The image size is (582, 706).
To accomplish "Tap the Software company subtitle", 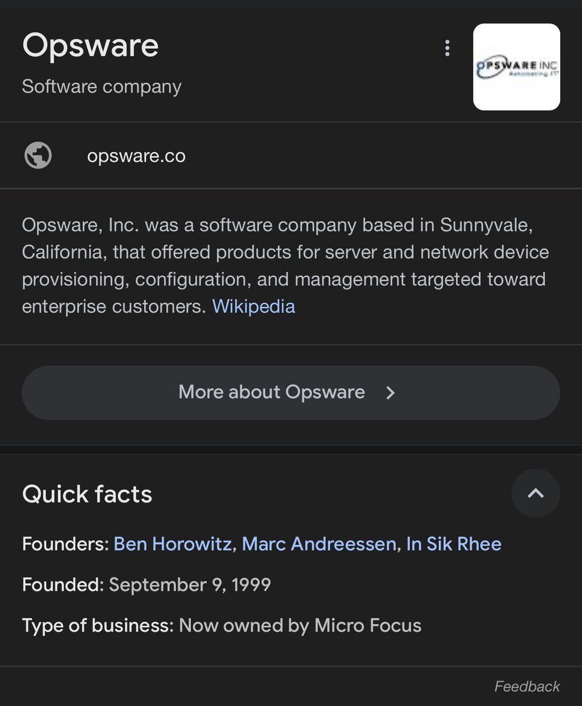I will click(x=101, y=86).
